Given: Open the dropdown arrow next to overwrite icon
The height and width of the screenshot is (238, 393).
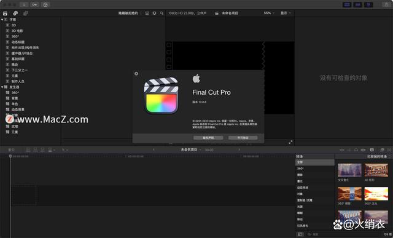Looking at the screenshot, I should click(55, 150).
